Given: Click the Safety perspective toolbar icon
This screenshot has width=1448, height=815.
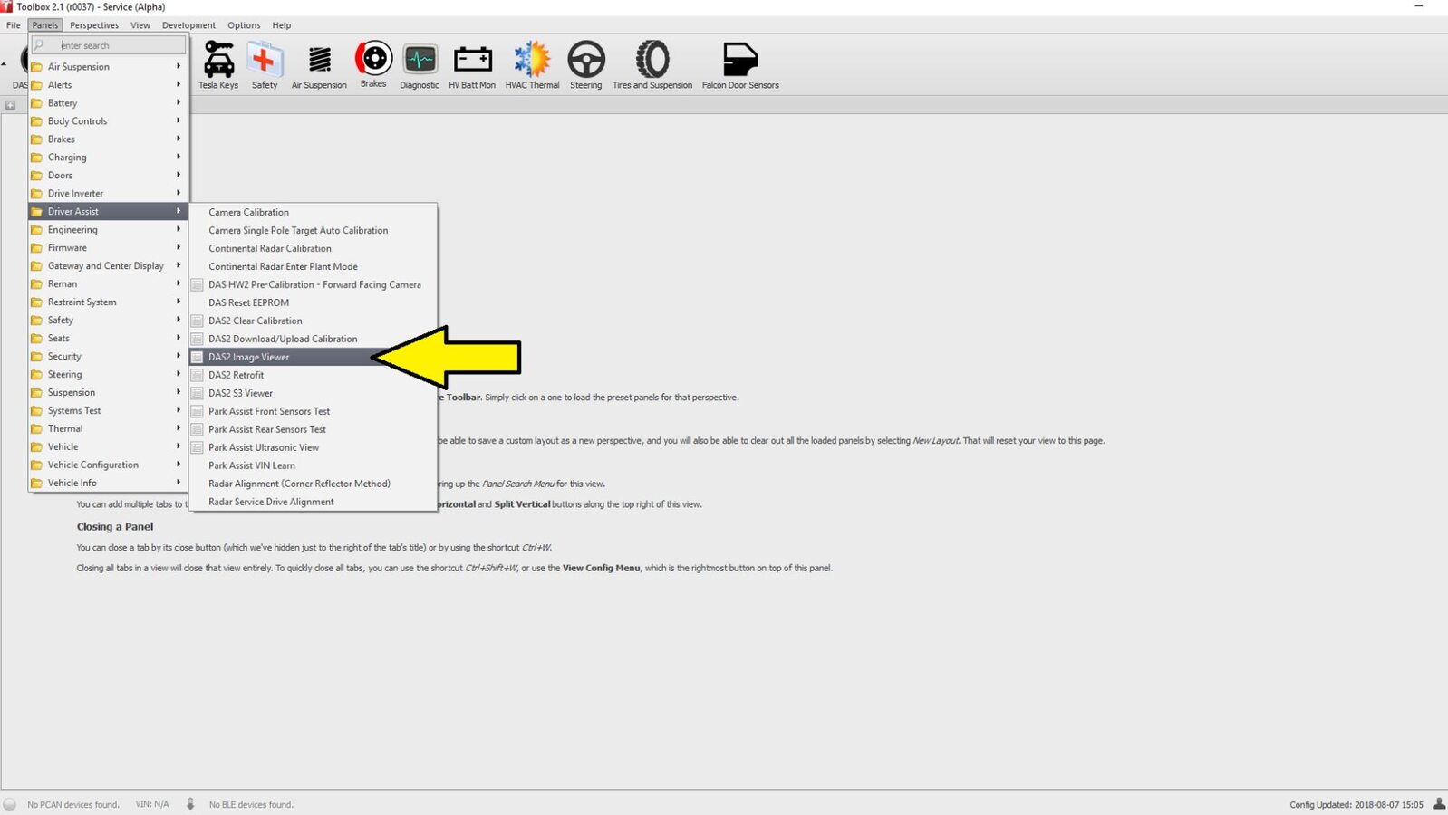Looking at the screenshot, I should 264,64.
